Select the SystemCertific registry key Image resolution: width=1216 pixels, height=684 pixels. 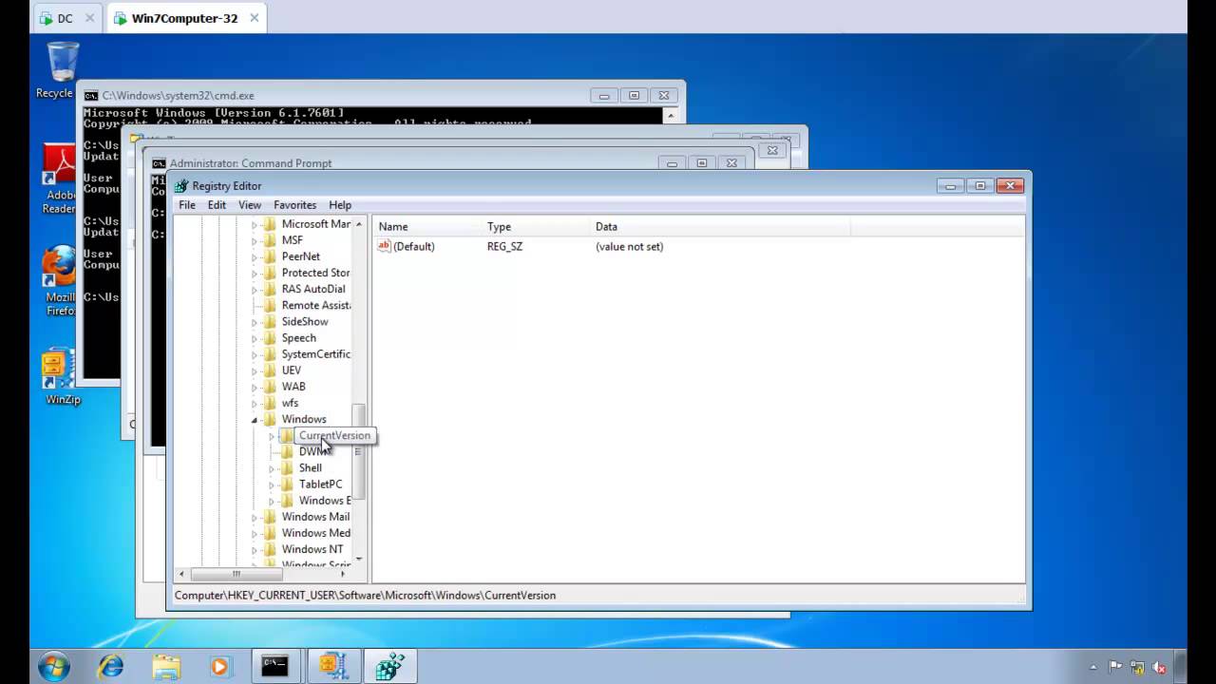point(315,354)
